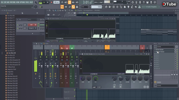Toggle the link icon in second toolbar row
Image resolution: width=179 pixels, height=100 pixels.
click(73, 7)
